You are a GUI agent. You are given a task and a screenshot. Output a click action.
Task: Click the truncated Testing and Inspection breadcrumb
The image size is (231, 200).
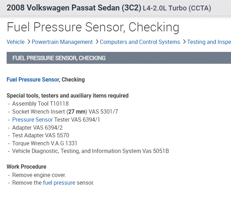[x=209, y=42]
